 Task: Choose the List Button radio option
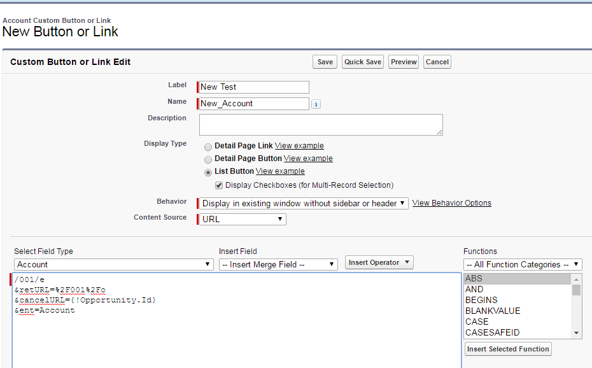coord(208,173)
